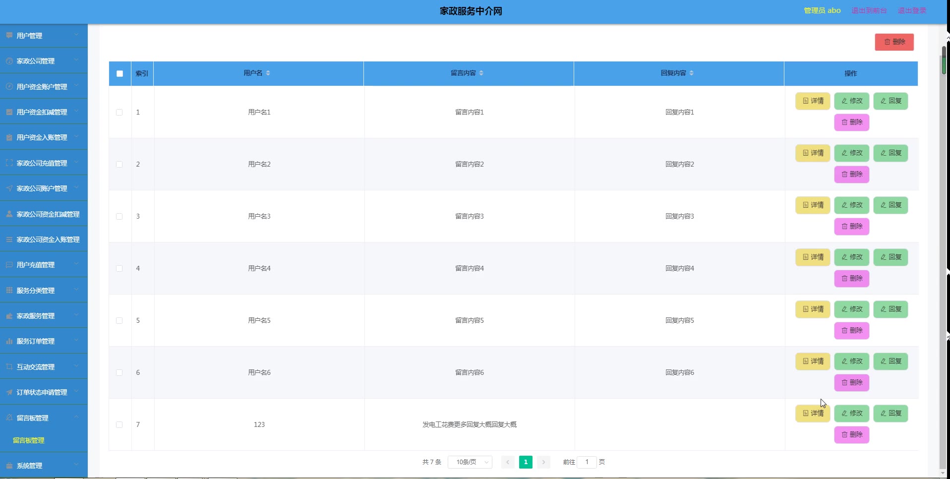Expand the 家政公司管理 menu chevron
The image size is (950, 479).
[77, 60]
